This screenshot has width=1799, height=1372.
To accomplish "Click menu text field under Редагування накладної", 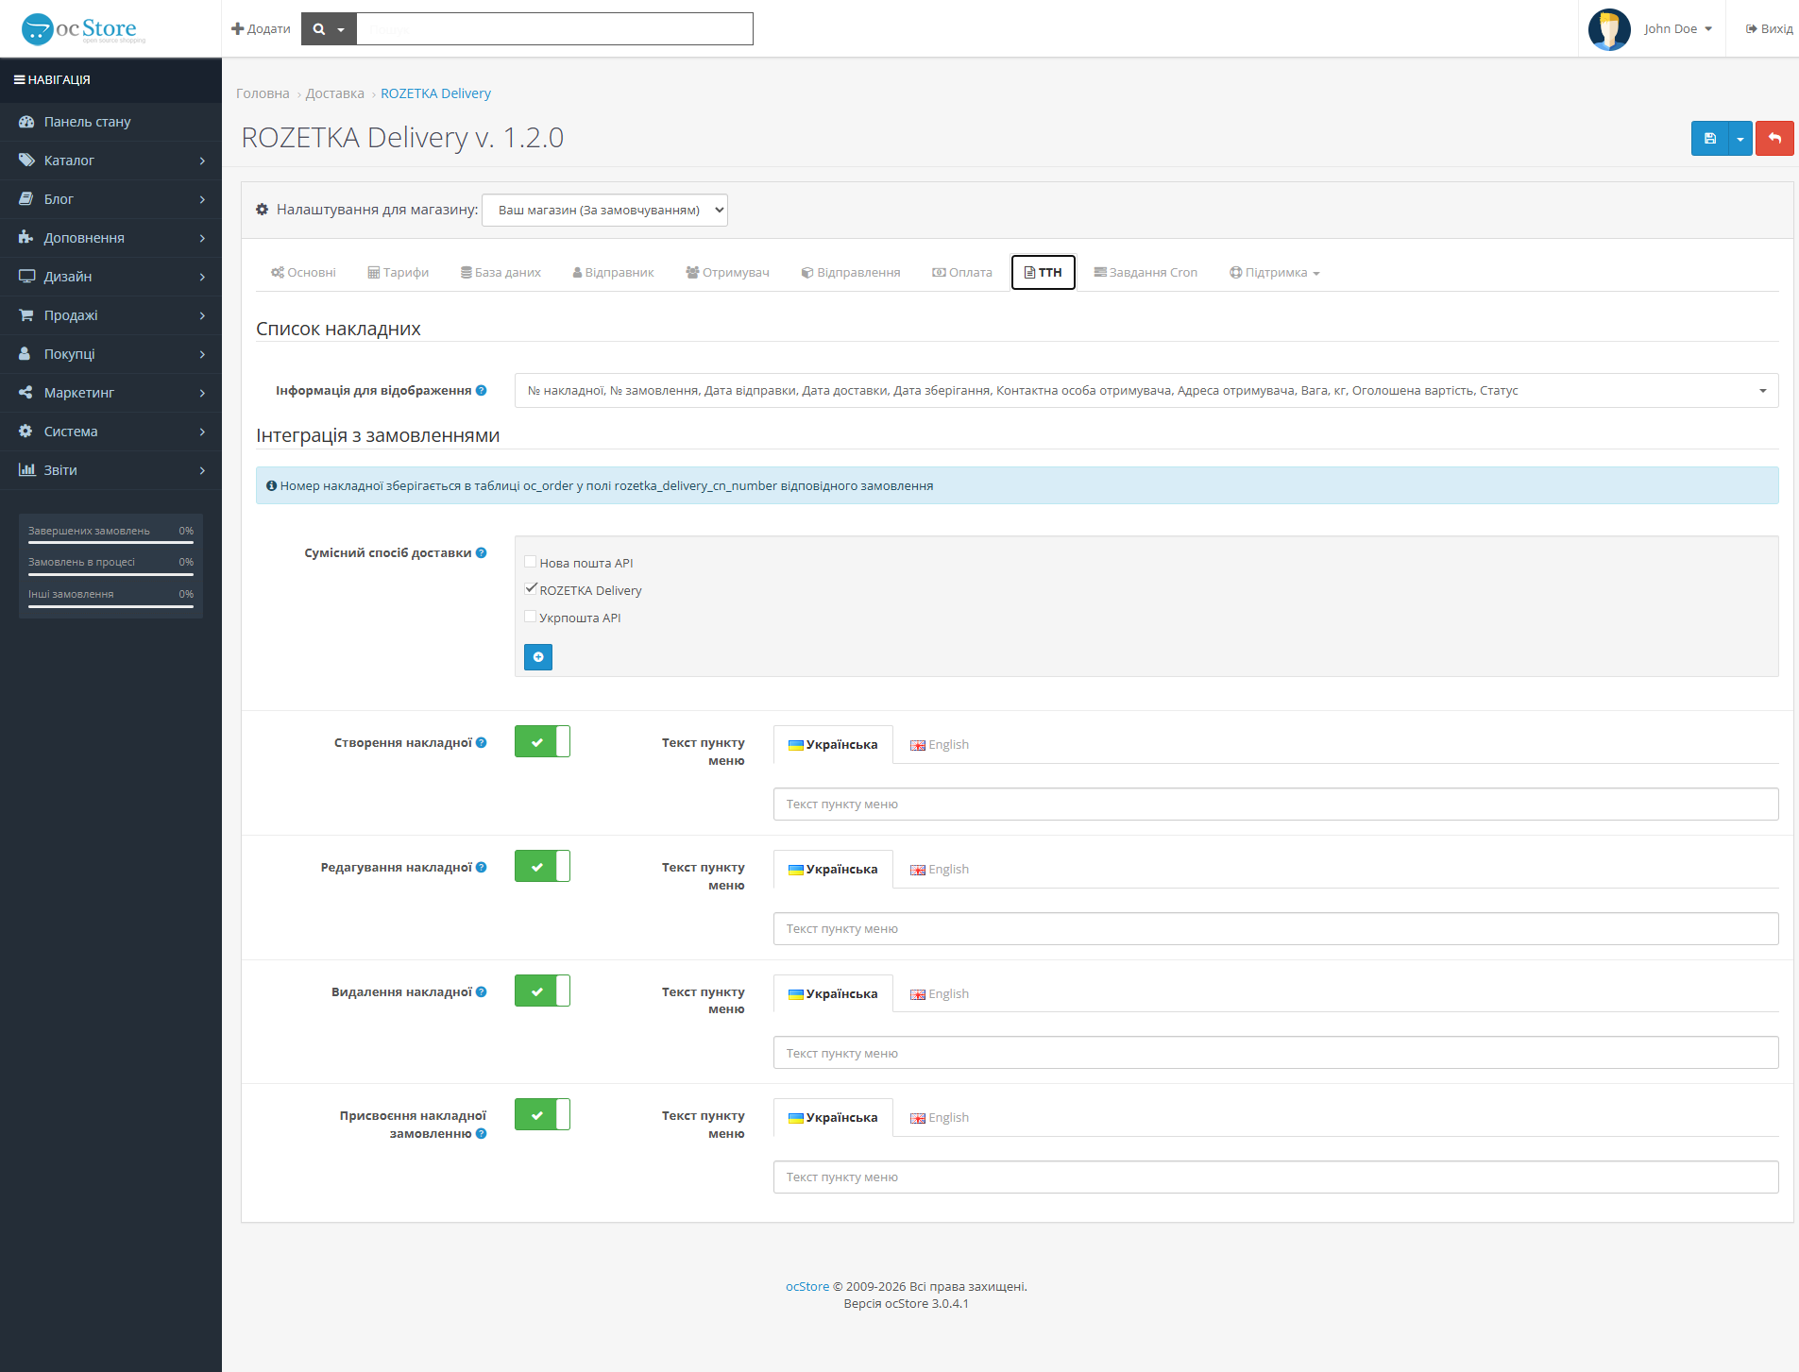I will (1276, 929).
